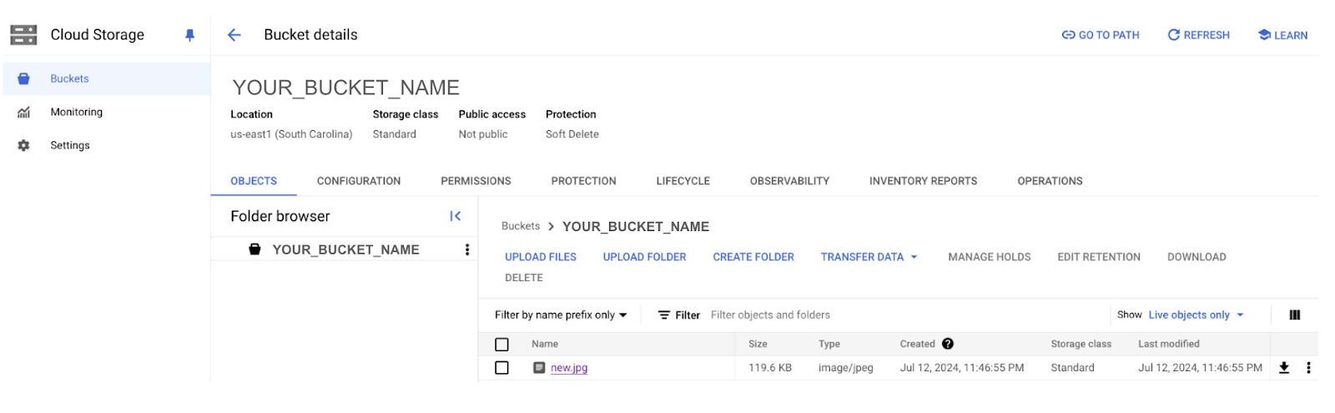Click the Delete action

(524, 278)
